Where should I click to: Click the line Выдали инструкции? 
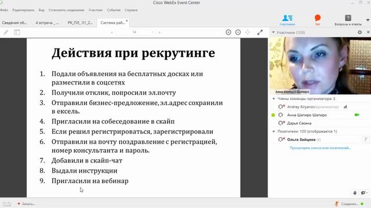pyautogui.click(x=85, y=171)
